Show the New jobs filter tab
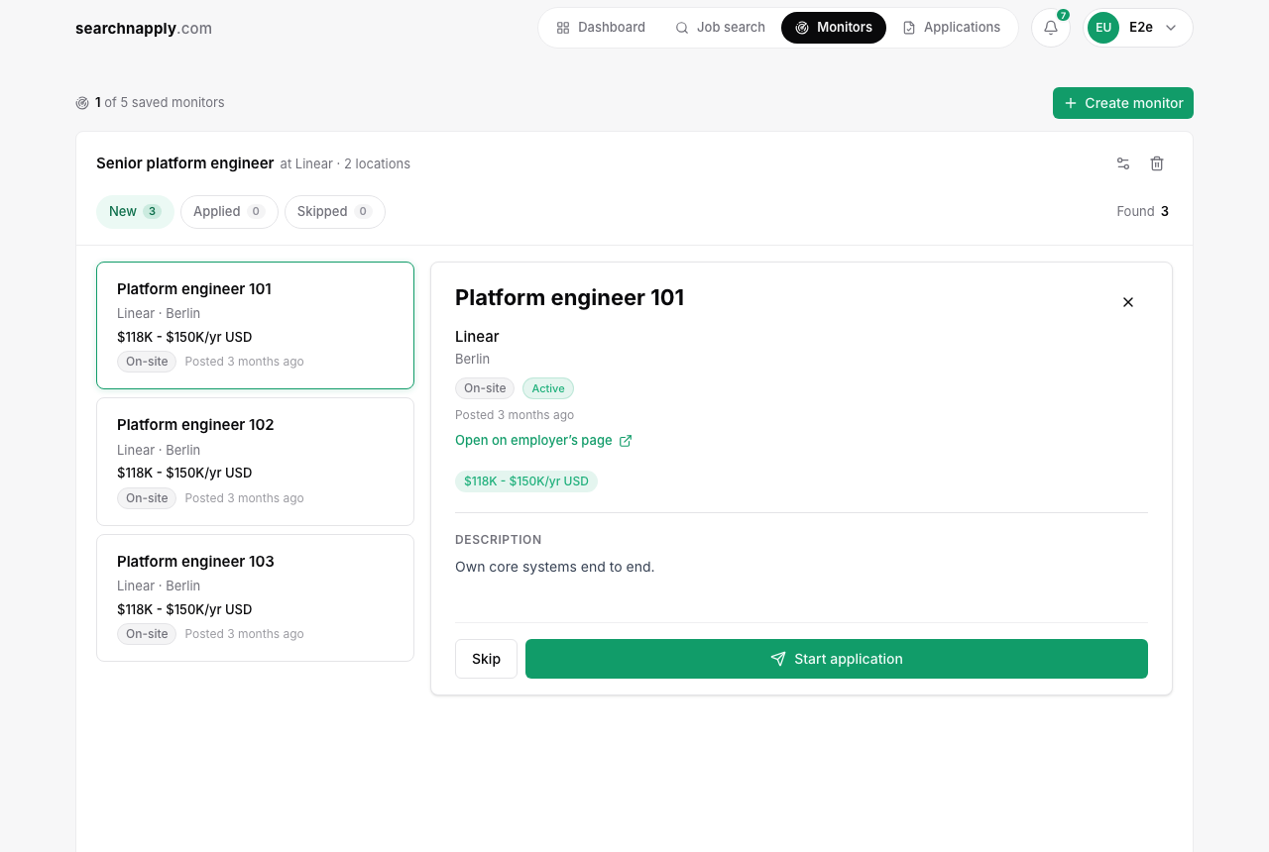The image size is (1269, 852). pos(135,211)
